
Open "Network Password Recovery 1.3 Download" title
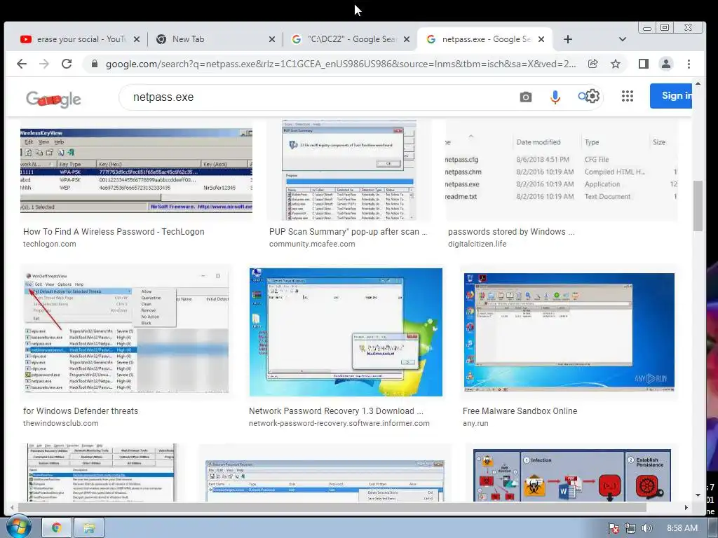(336, 411)
